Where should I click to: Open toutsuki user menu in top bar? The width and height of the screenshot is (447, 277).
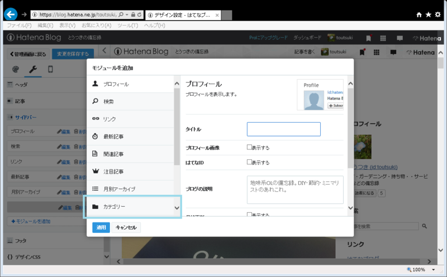click(340, 37)
